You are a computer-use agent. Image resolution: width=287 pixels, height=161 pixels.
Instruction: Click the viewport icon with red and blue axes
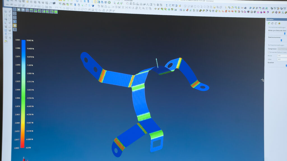click(27, 10)
